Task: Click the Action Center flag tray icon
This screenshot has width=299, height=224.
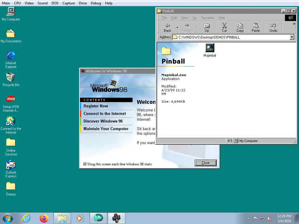Action: [255, 218]
